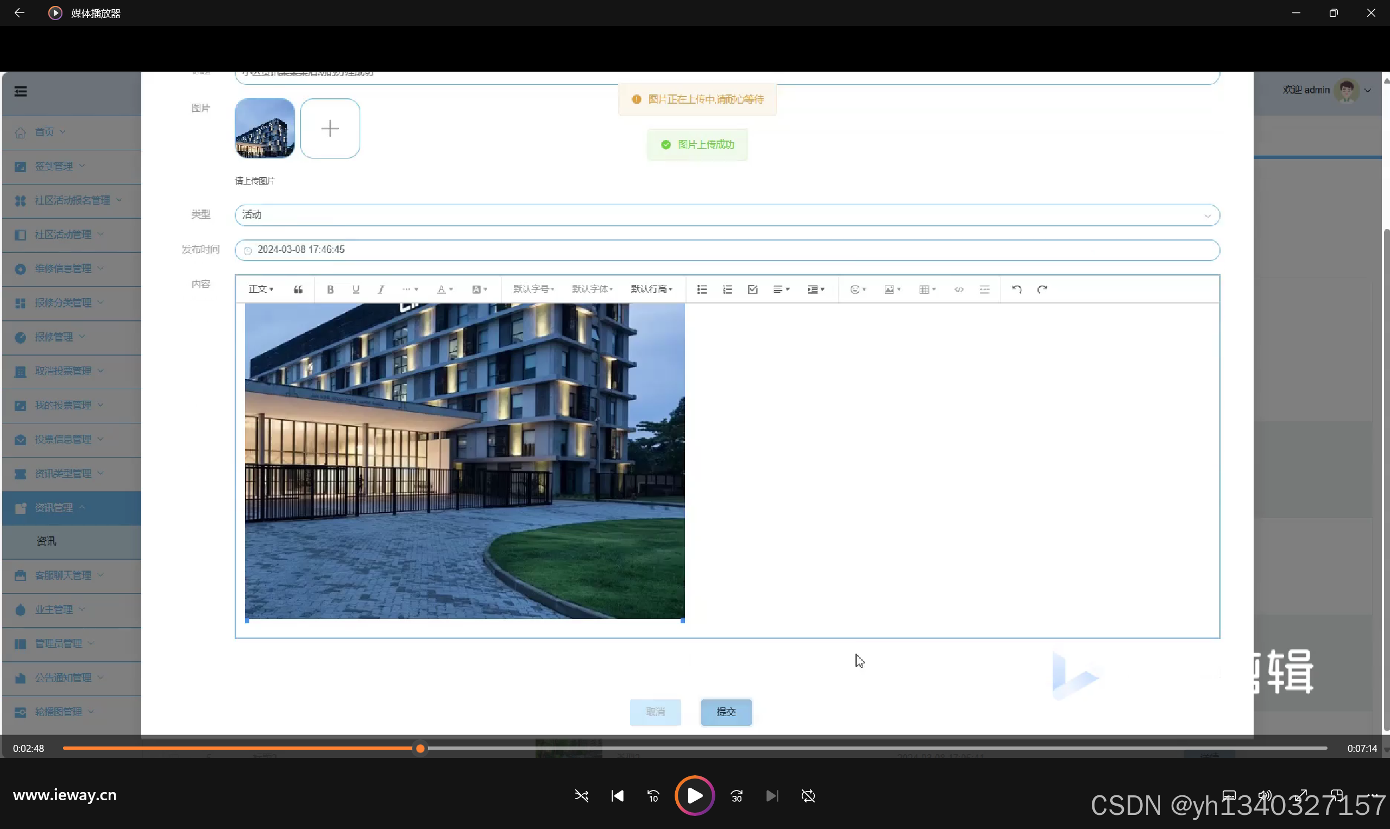Insert a numbered list
The width and height of the screenshot is (1390, 829).
tap(727, 289)
